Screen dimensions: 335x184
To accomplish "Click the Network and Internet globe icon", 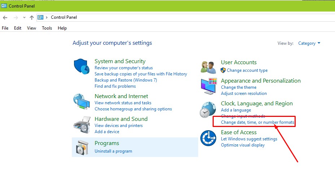I will point(81,101).
